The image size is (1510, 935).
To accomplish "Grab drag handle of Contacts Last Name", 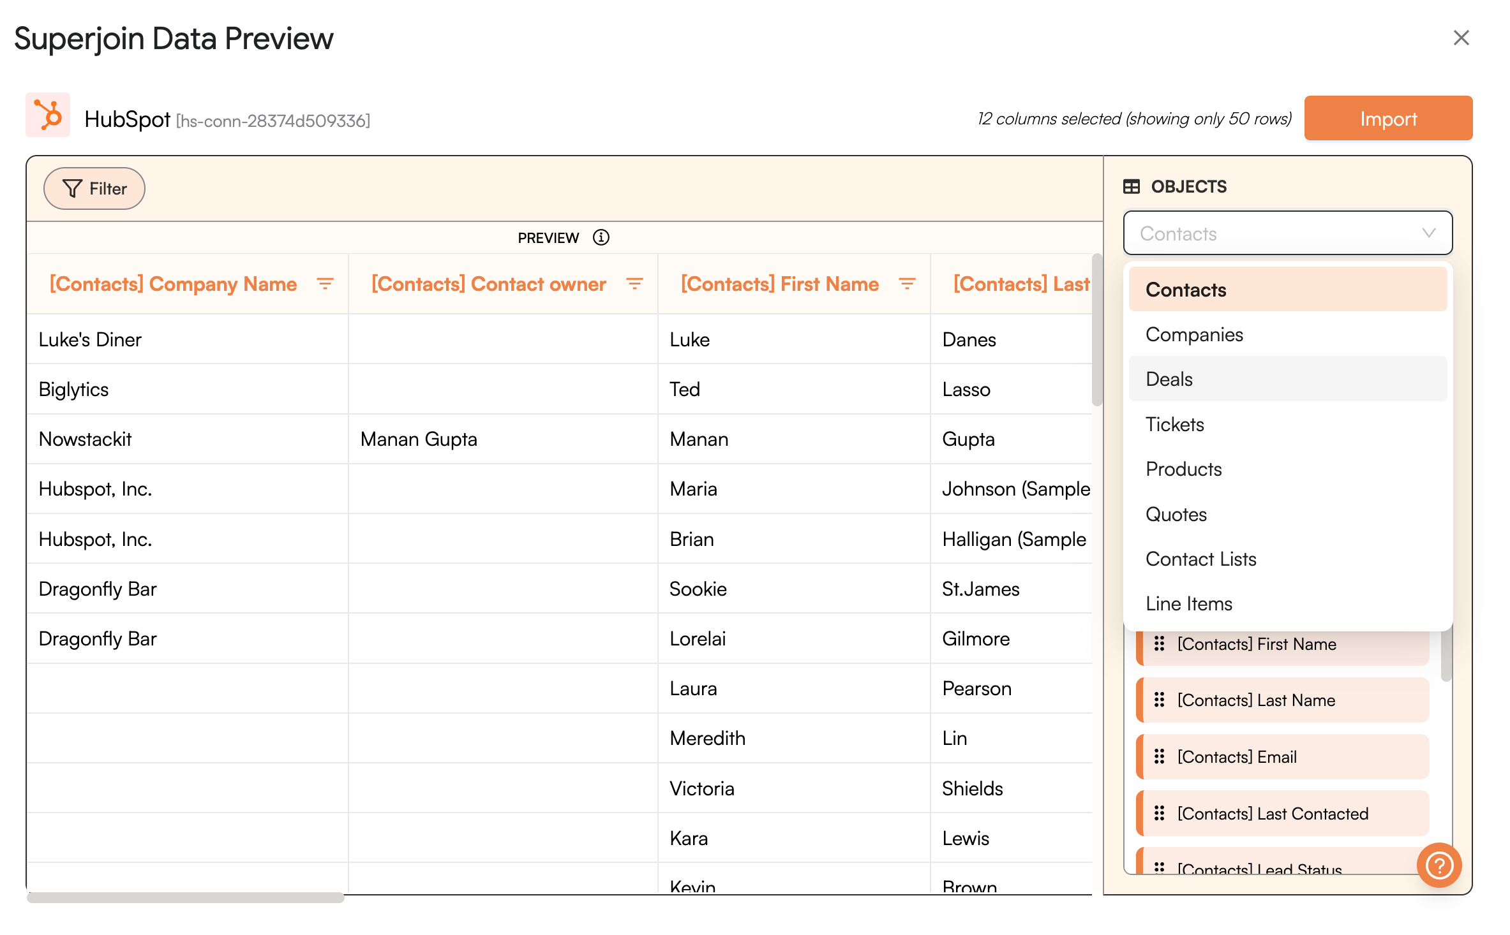I will click(x=1159, y=700).
